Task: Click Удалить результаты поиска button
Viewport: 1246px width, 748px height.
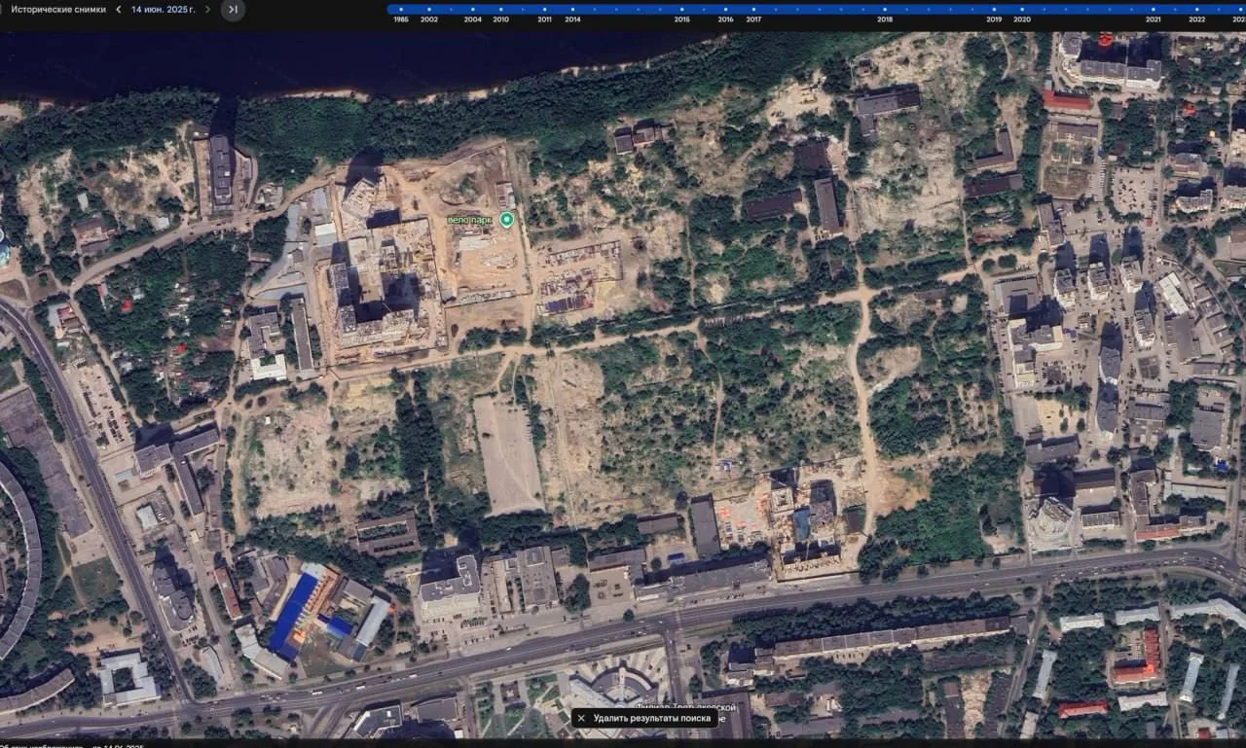Action: [x=644, y=719]
